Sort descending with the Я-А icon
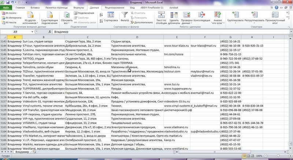The height and width of the screenshot is (160, 293). click(101, 21)
